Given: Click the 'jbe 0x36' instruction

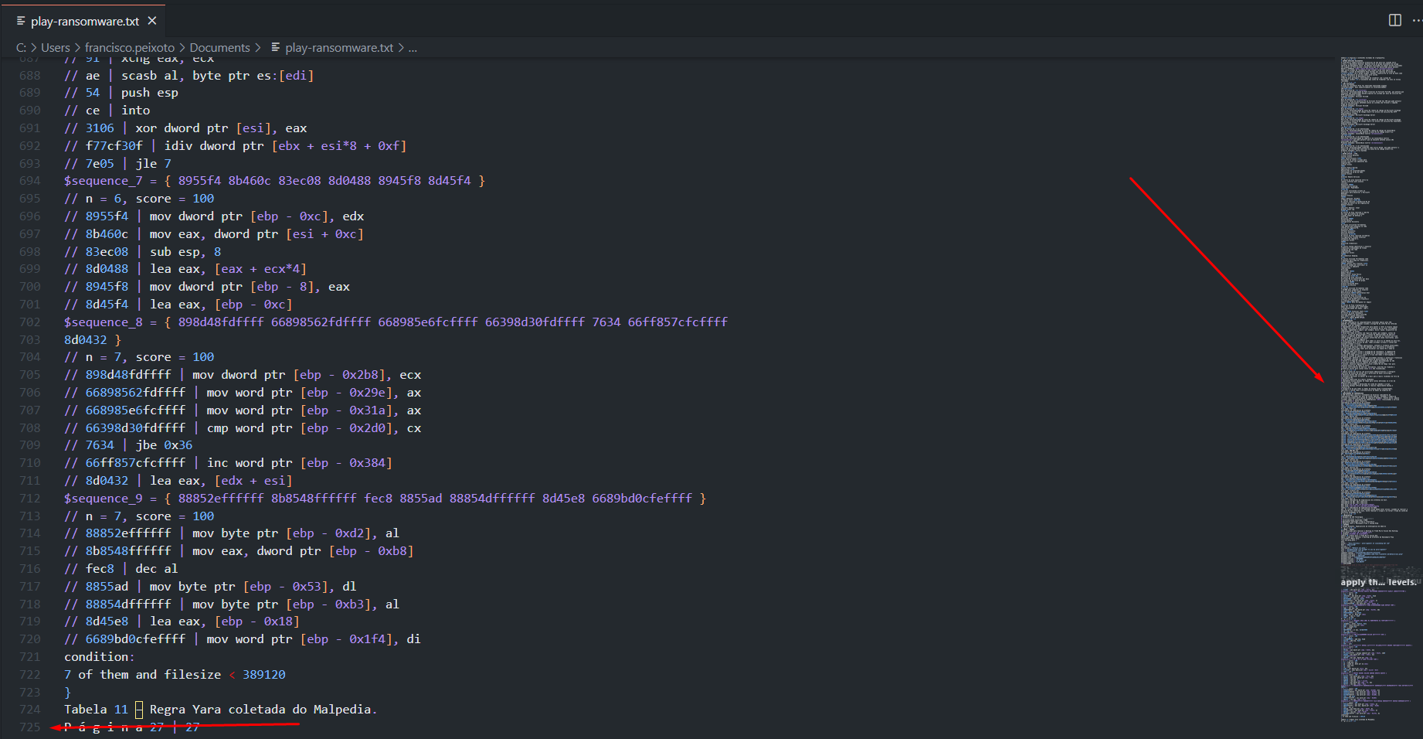Looking at the screenshot, I should coord(164,444).
